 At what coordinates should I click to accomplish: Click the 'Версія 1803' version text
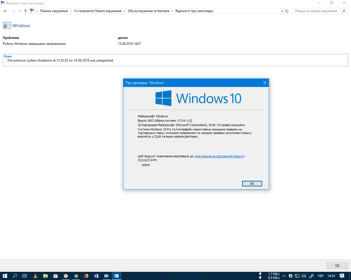pos(165,121)
